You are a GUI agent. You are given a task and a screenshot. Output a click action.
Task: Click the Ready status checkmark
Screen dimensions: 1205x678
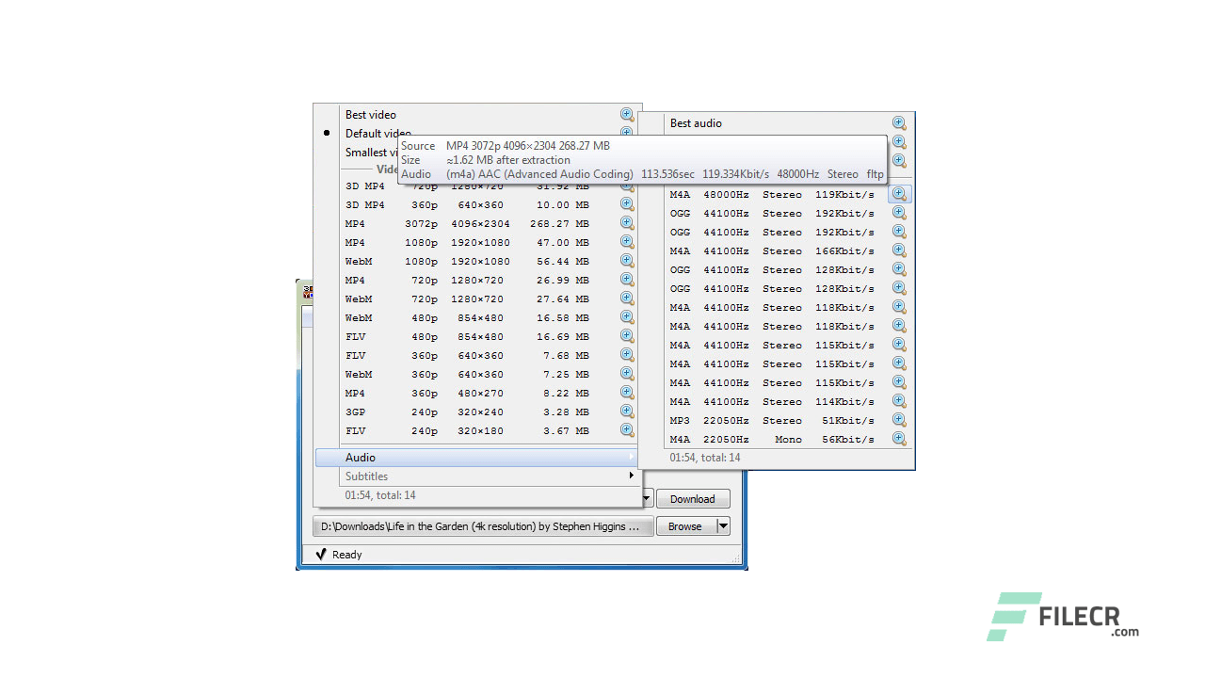[321, 555]
